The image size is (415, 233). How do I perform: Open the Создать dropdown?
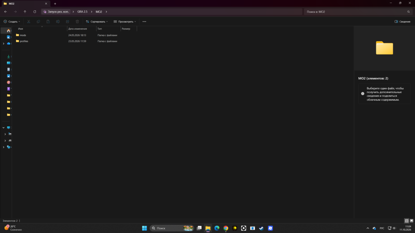12,22
